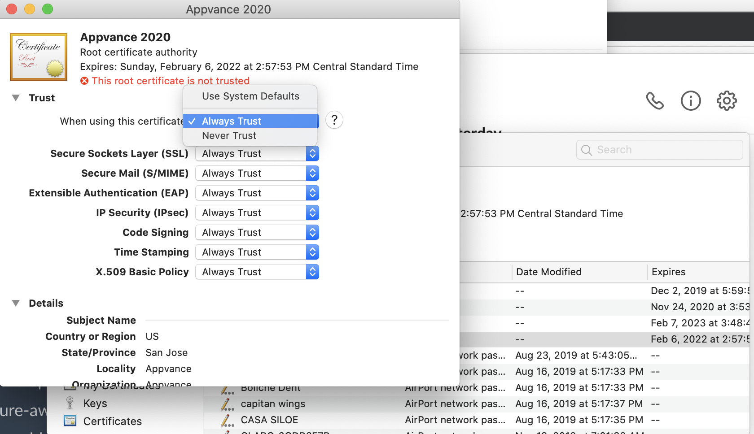Click the search magnifier icon in Keychain Access
754x434 pixels.
pos(587,150)
